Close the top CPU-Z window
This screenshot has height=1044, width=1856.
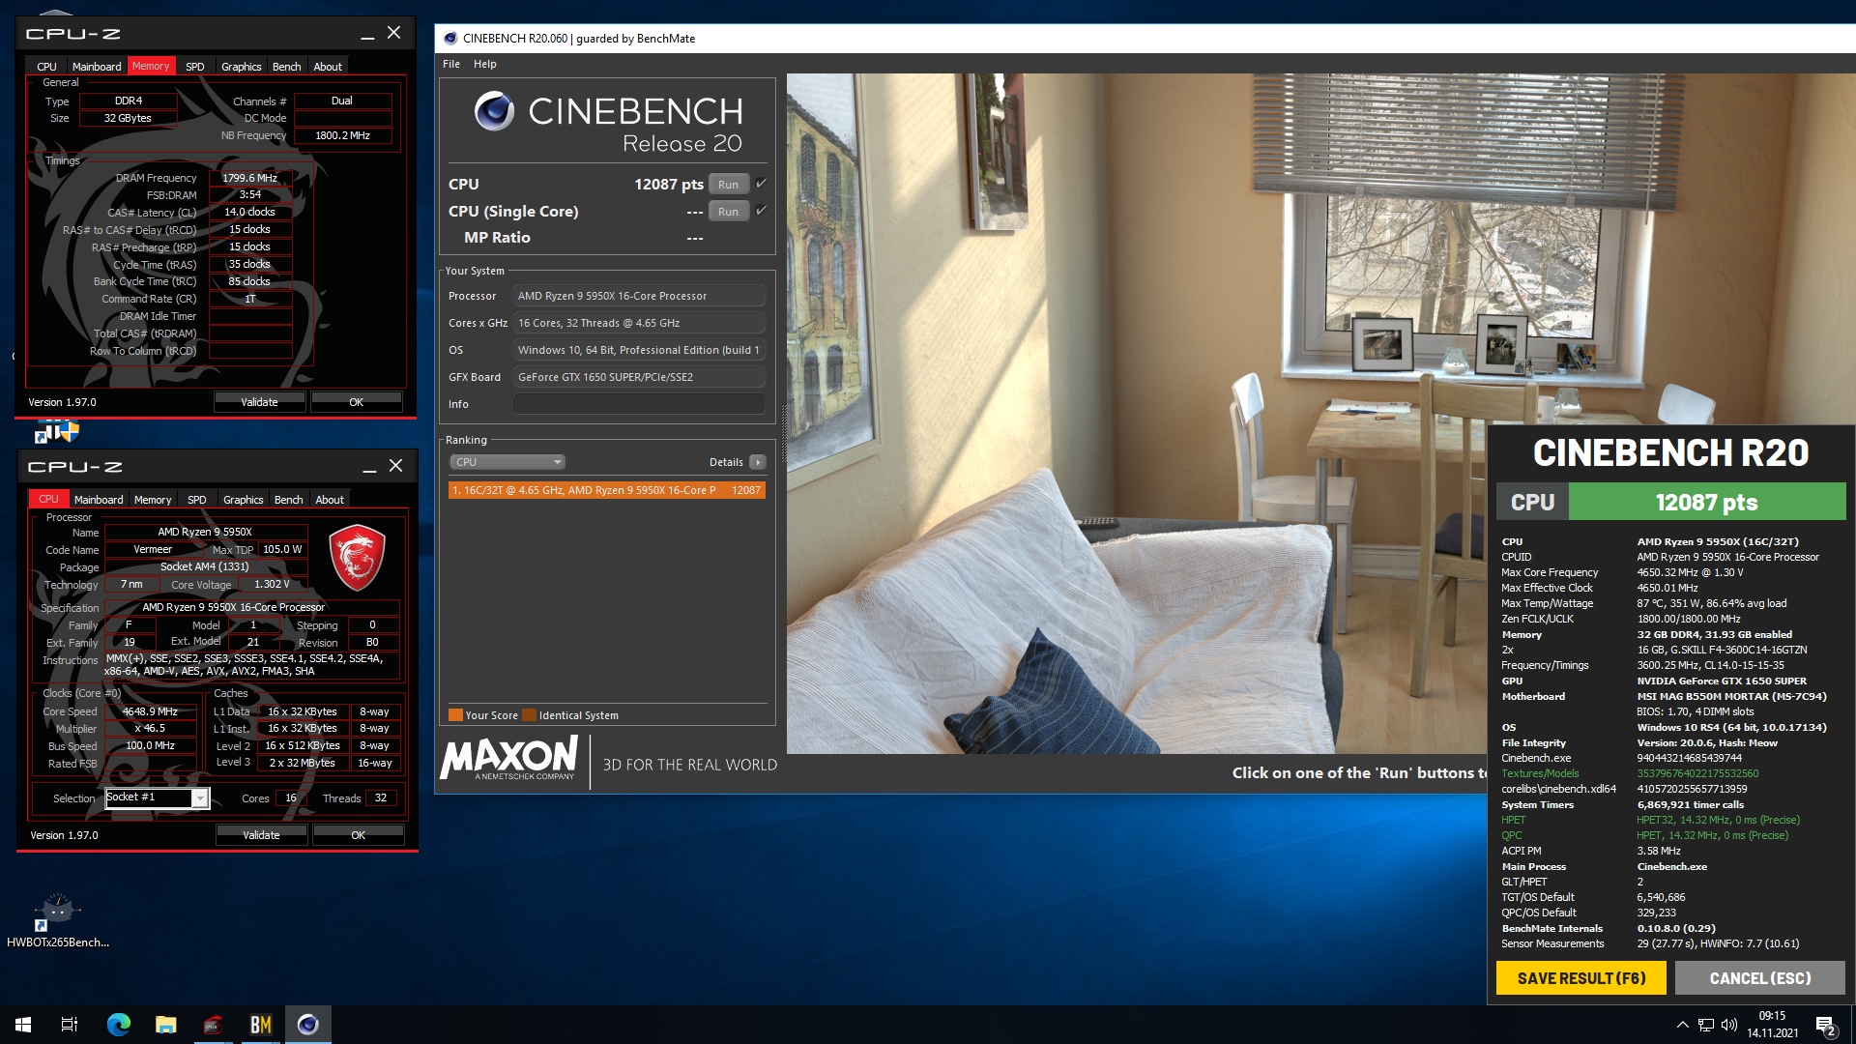click(393, 33)
